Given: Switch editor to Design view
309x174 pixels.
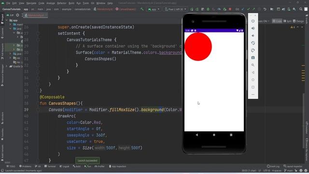Looking at the screenshot, I should [x=298, y=21].
